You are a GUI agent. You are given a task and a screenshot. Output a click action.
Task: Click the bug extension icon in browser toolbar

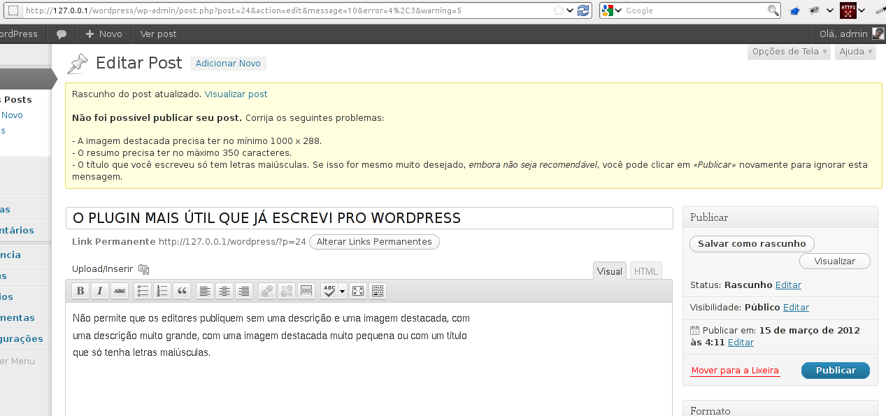coord(815,10)
